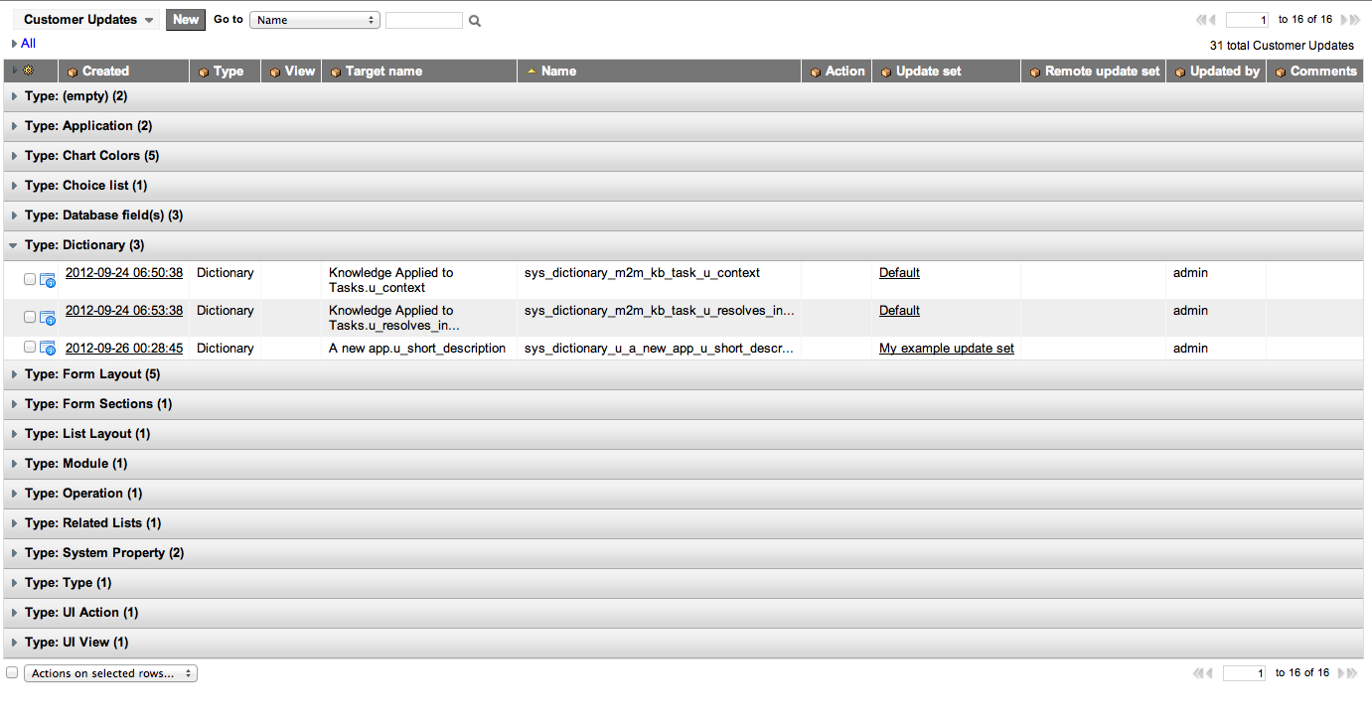Expand the Type: Operation group
This screenshot has width=1372, height=716.
pyautogui.click(x=13, y=494)
